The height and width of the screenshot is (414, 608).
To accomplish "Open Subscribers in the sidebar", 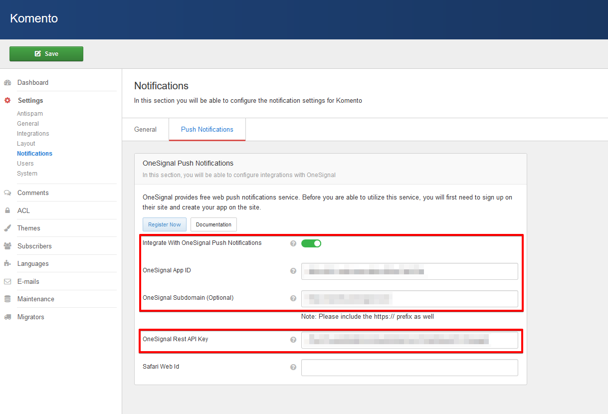I will click(x=34, y=246).
